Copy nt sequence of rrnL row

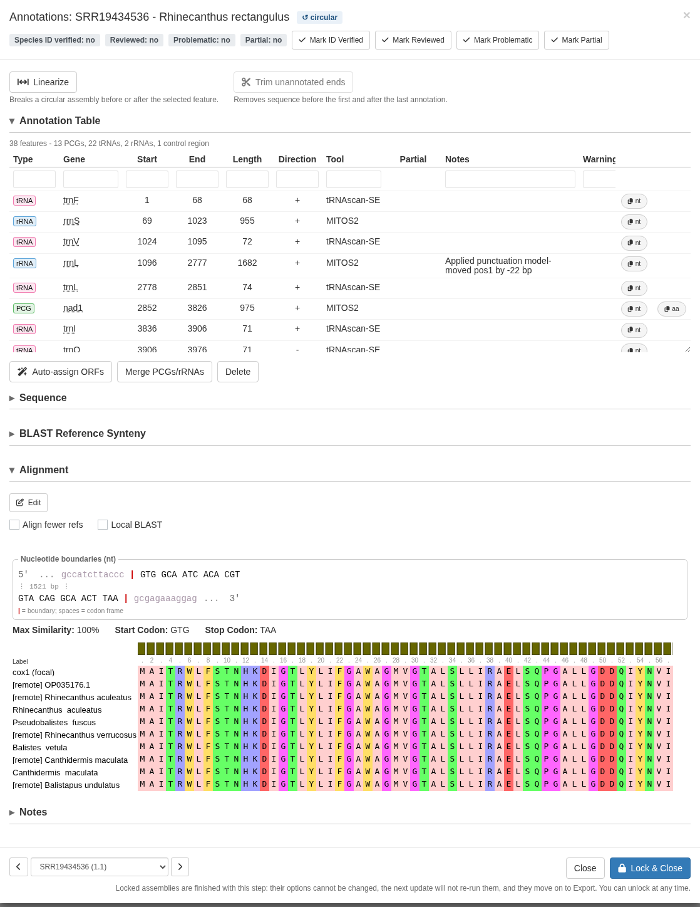[634, 264]
